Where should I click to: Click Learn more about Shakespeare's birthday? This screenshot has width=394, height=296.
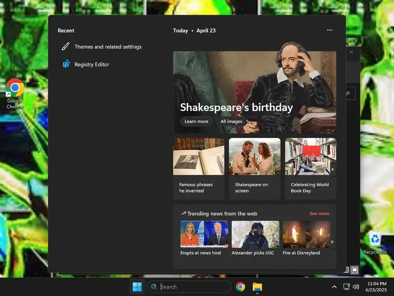[197, 121]
